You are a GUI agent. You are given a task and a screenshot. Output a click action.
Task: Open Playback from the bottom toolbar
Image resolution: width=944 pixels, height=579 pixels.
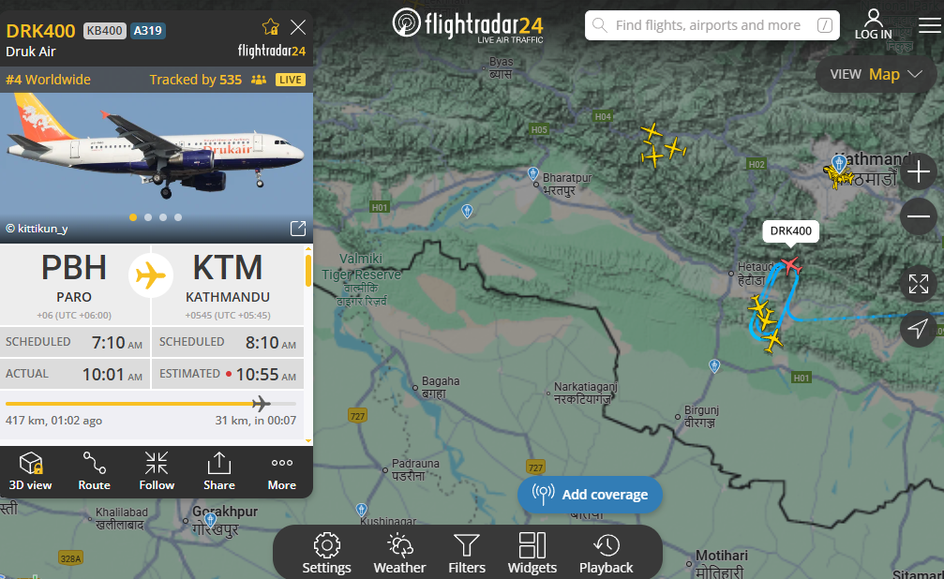pos(606,553)
